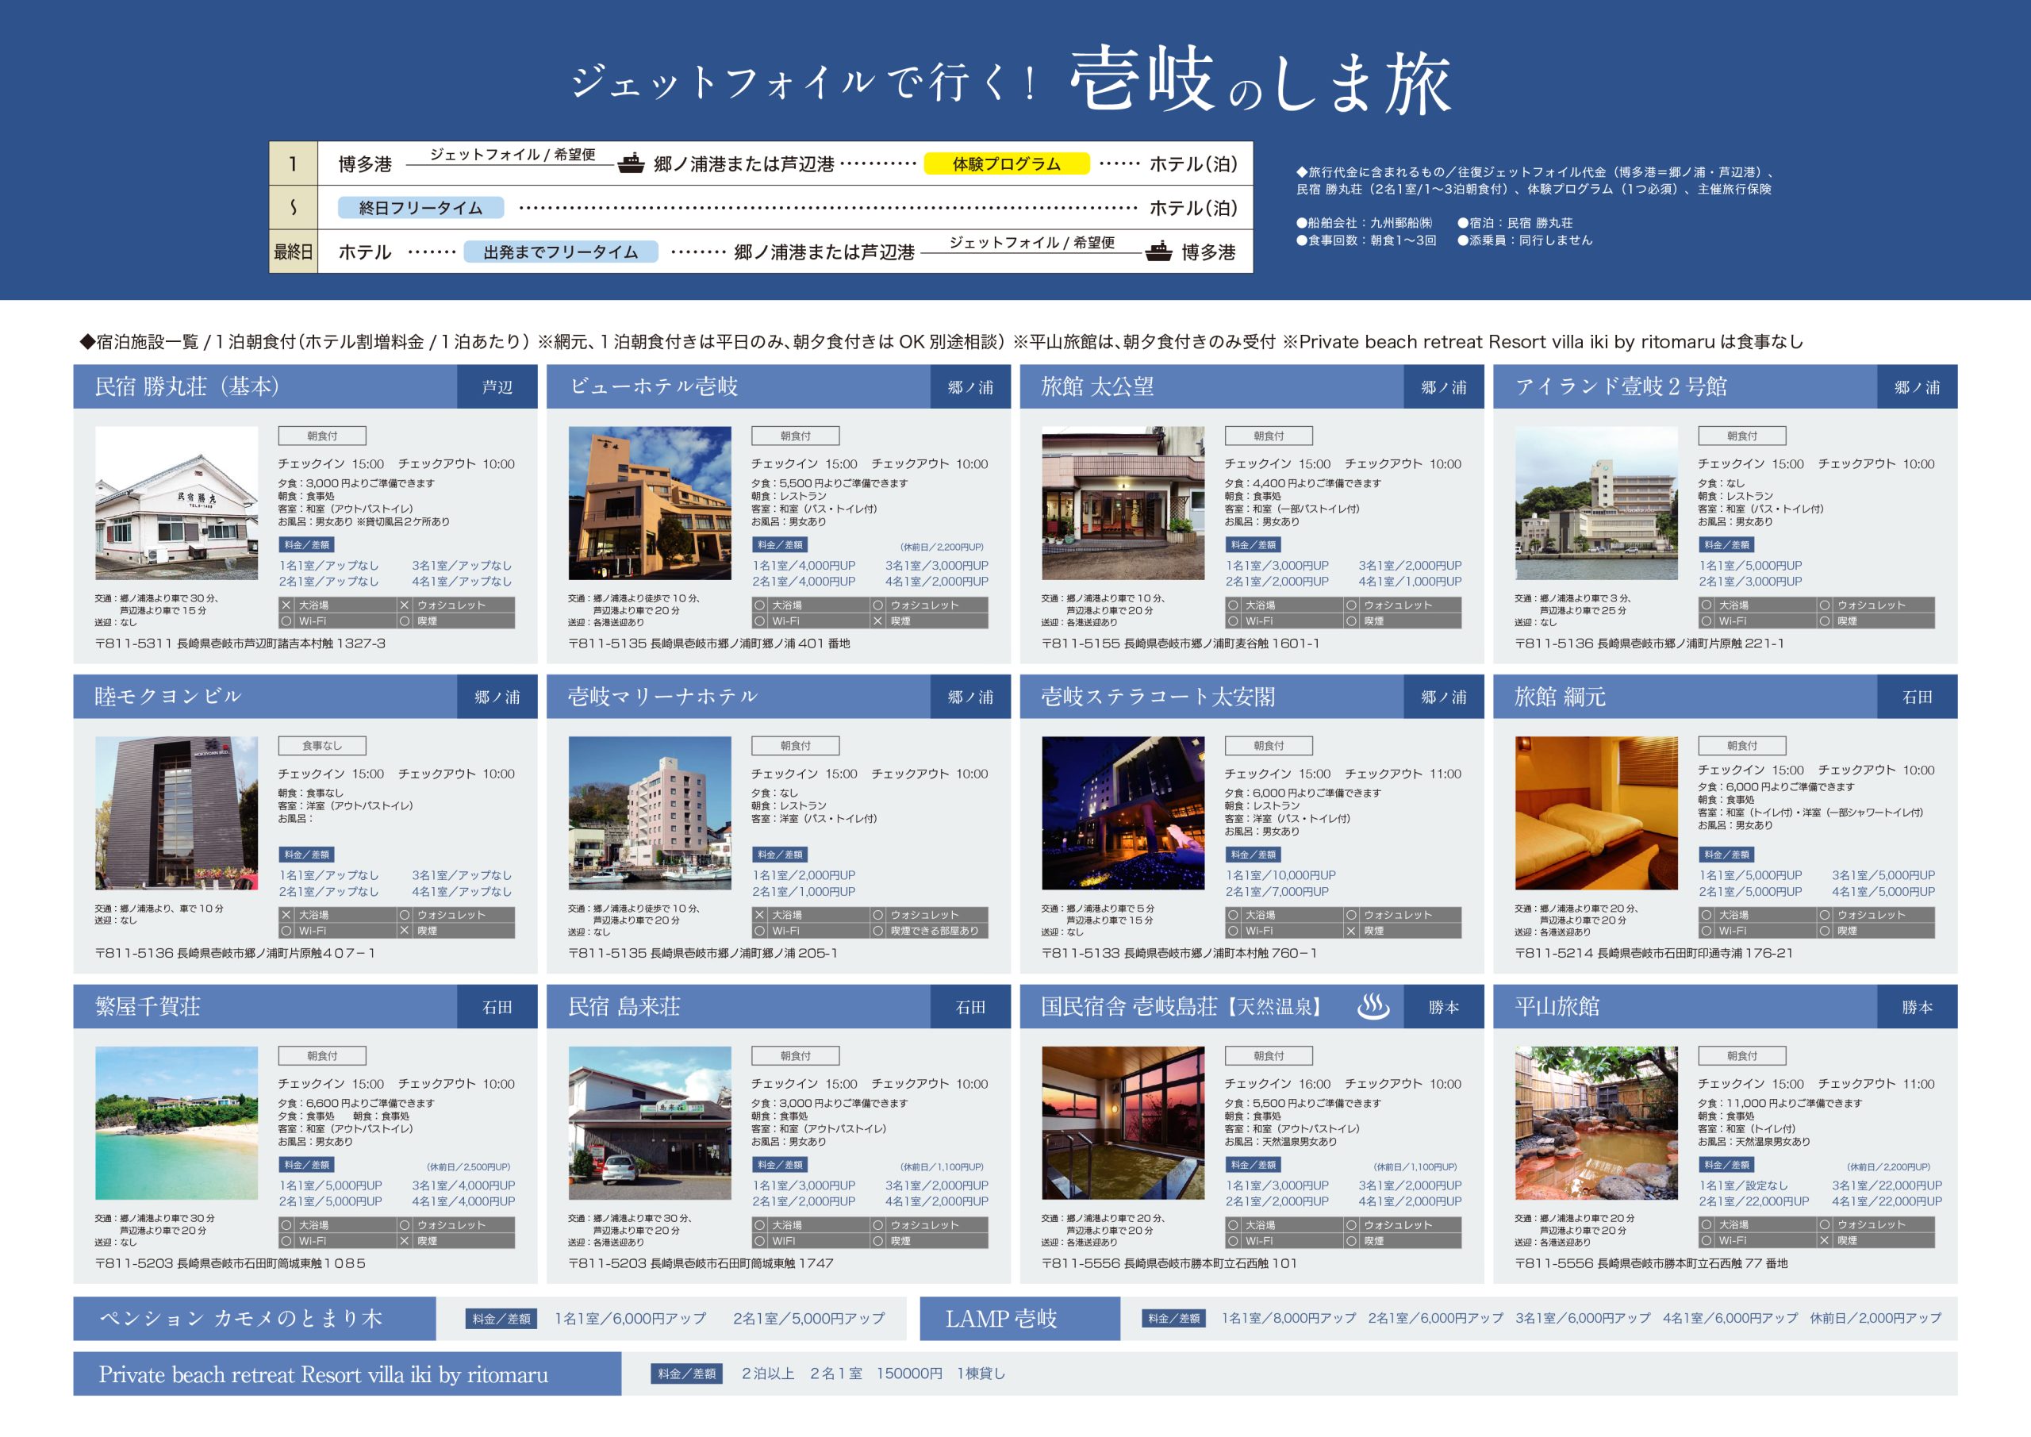This screenshot has width=2031, height=1437.
Task: Click the 出発までフリータイム label
Action: click(560, 252)
